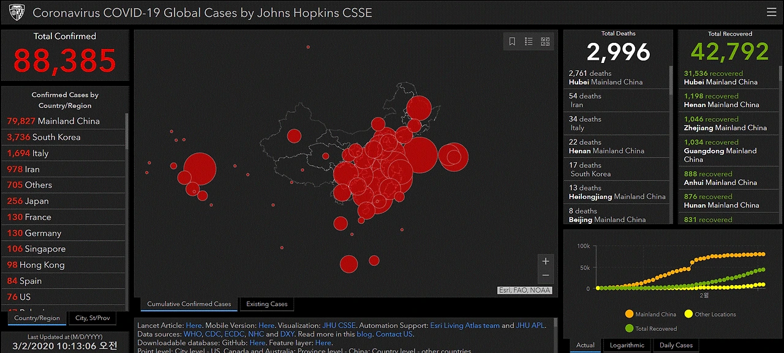
Task: Toggle Mainland China orange legend marker
Action: (x=629, y=314)
